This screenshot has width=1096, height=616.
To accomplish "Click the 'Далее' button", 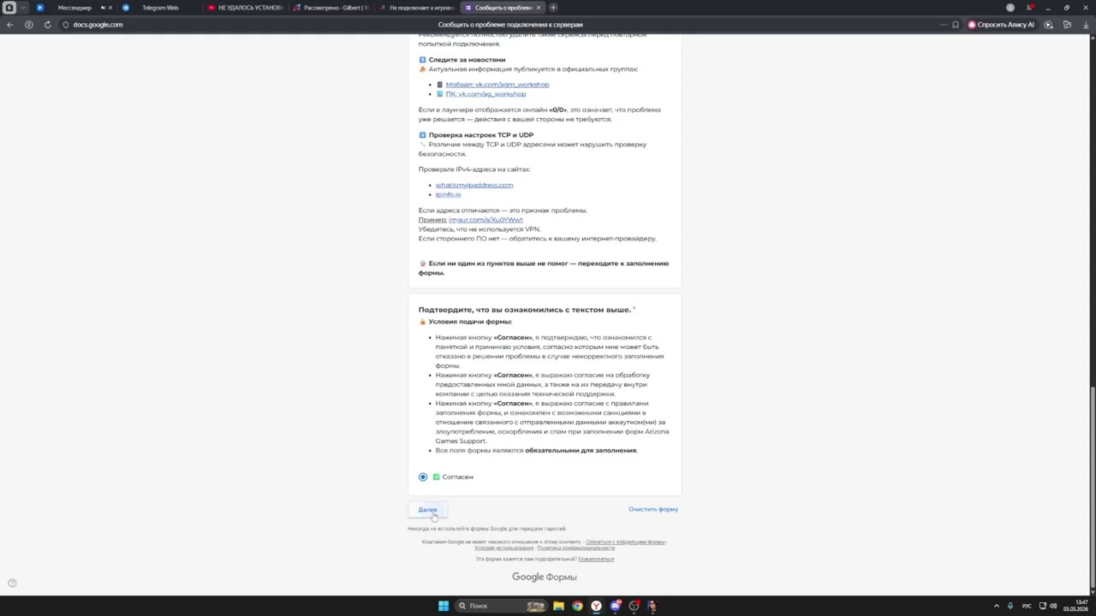I will (x=427, y=510).
